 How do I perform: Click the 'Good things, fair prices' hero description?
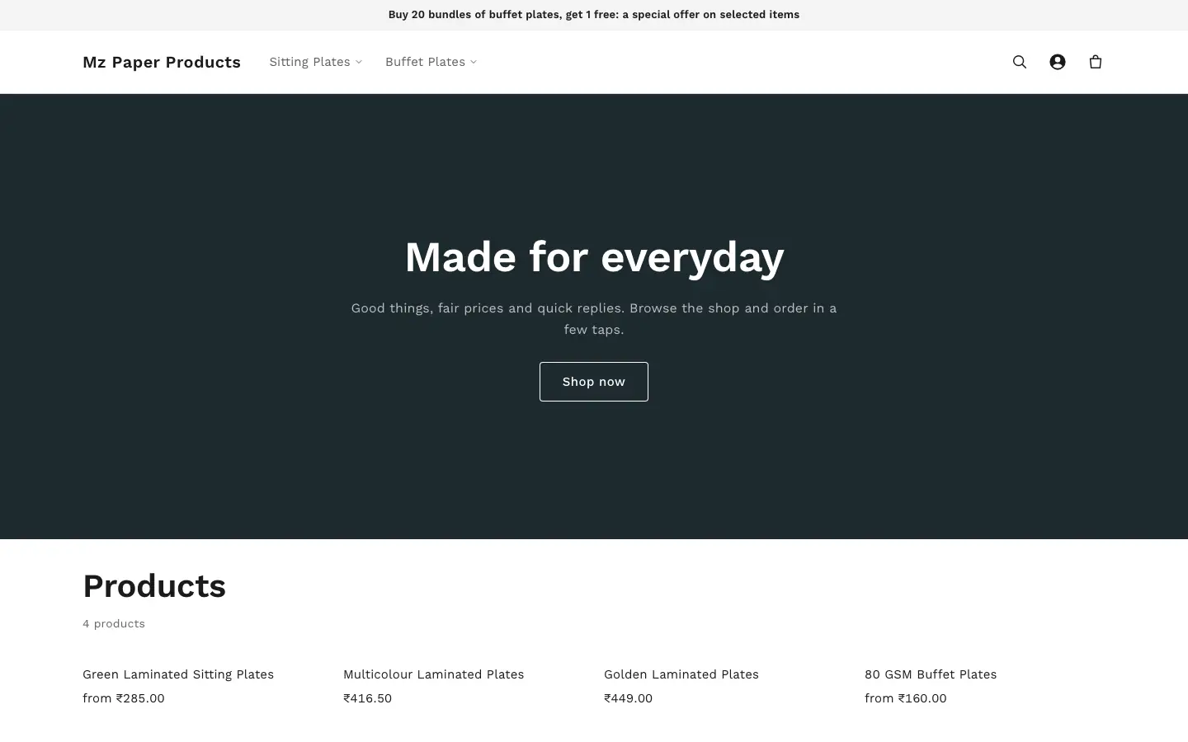[594, 318]
